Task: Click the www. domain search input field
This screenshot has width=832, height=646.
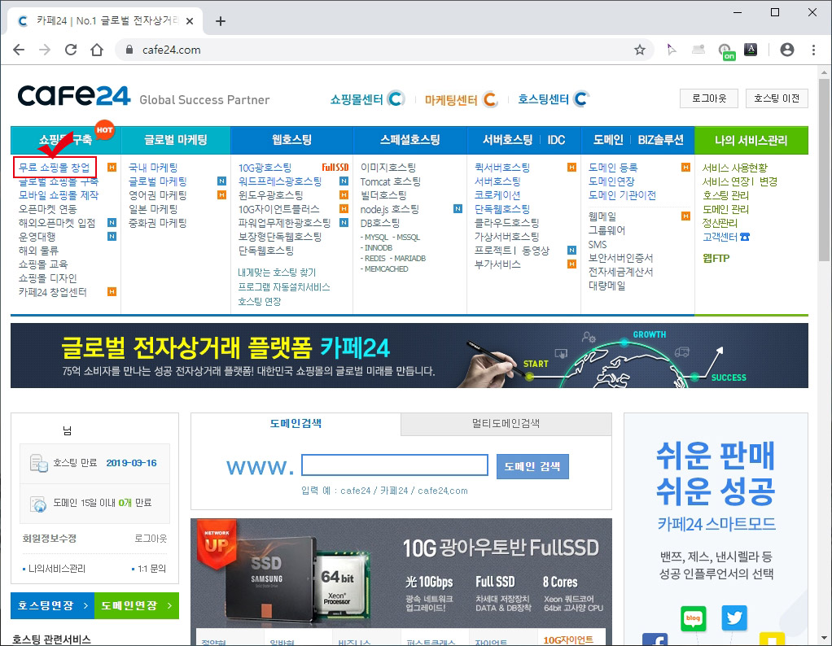Action: [x=394, y=465]
